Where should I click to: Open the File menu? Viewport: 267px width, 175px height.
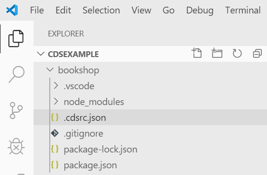coord(37,10)
